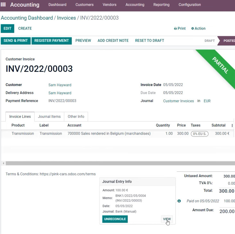Open the Print dropdown
Screen dimensions: 235x234
point(180,28)
